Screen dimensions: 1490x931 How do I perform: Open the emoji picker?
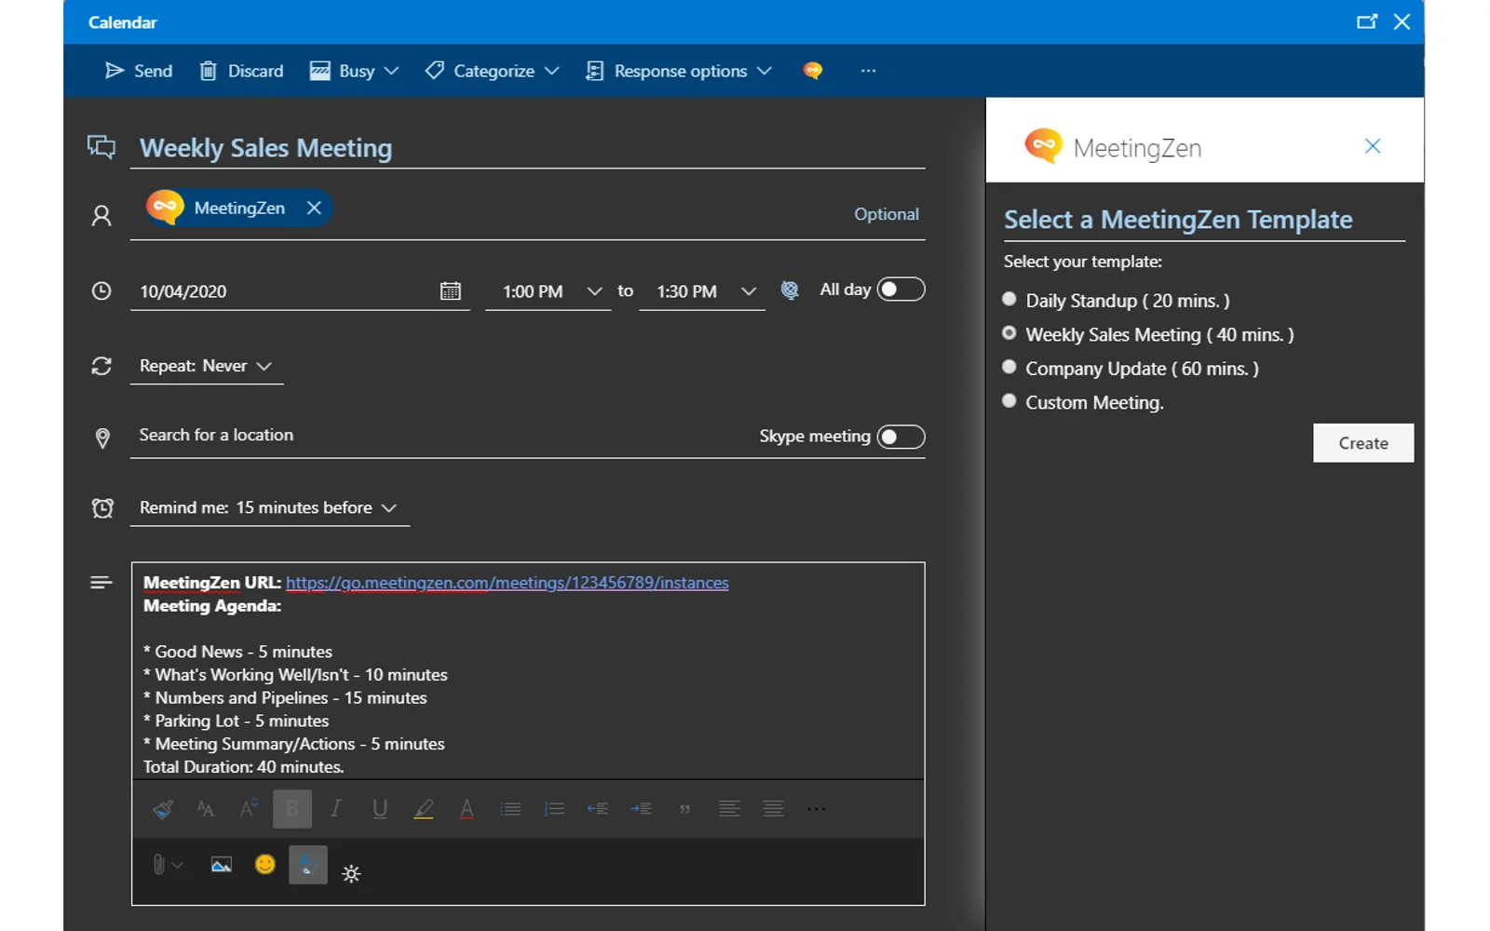coord(265,865)
